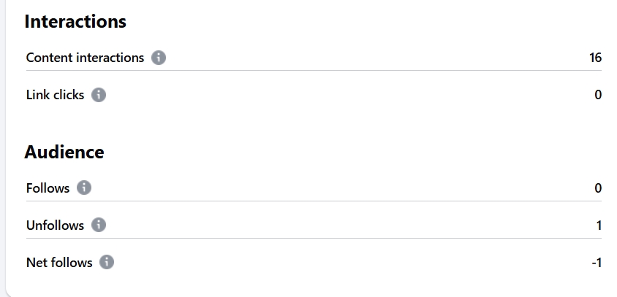Click the Unfollows info icon
This screenshot has width=617, height=297.
[99, 225]
